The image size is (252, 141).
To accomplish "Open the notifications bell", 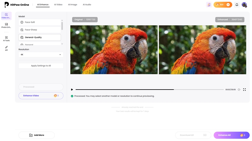I will point(237,5).
